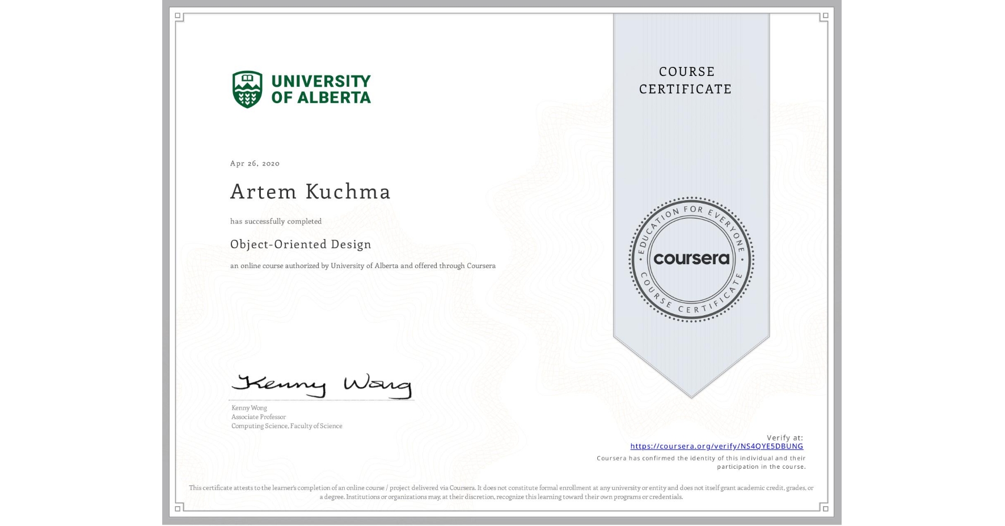
Task: Click the name 'Artem Kuchma'
Action: pos(311,192)
